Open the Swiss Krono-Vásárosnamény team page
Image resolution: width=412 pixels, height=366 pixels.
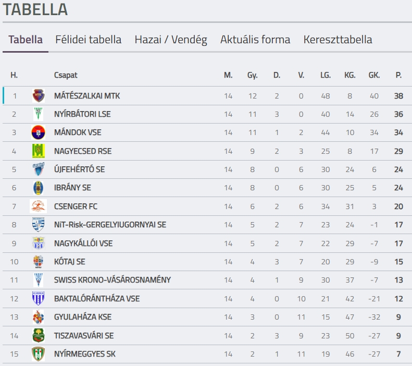click(x=112, y=280)
